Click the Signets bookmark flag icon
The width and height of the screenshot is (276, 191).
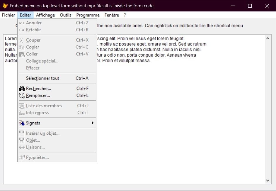point(21,123)
